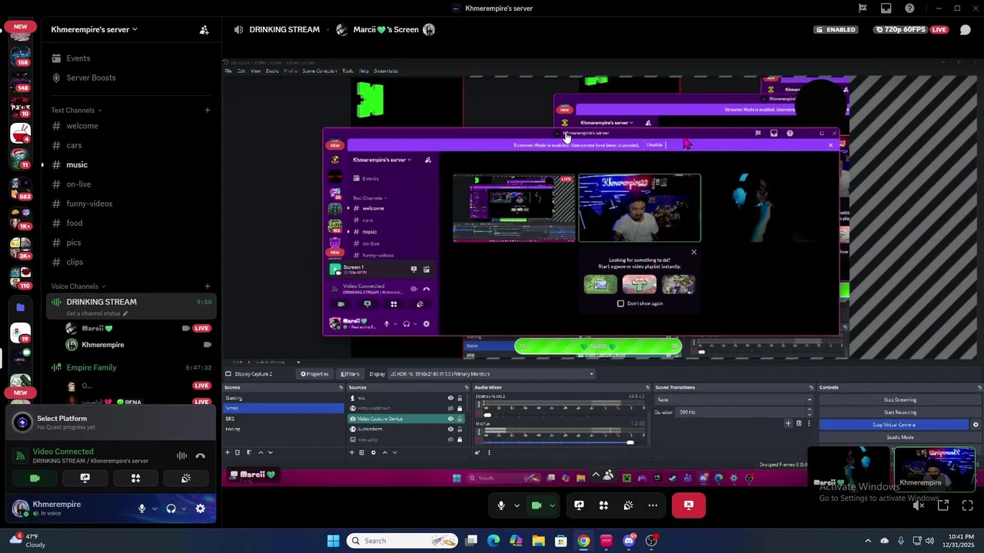The image size is (984, 553).
Task: Click the red stop watching button
Action: 689,505
